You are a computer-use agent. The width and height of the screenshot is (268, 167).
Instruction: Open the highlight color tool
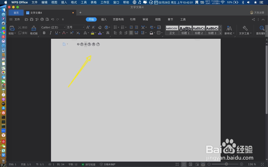[93, 33]
